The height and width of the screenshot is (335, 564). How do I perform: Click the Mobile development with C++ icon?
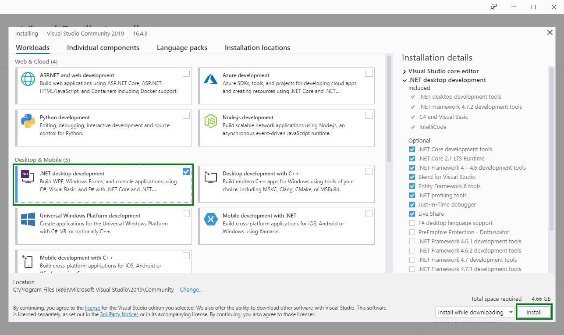pyautogui.click(x=28, y=261)
